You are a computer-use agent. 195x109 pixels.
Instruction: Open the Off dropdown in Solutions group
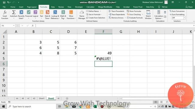click(184, 18)
